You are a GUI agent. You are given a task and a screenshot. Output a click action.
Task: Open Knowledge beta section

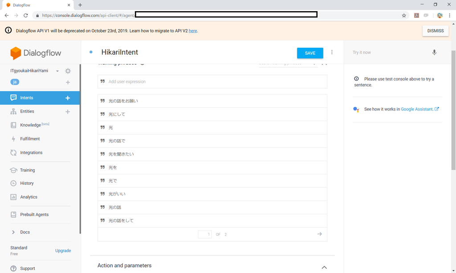(x=35, y=125)
